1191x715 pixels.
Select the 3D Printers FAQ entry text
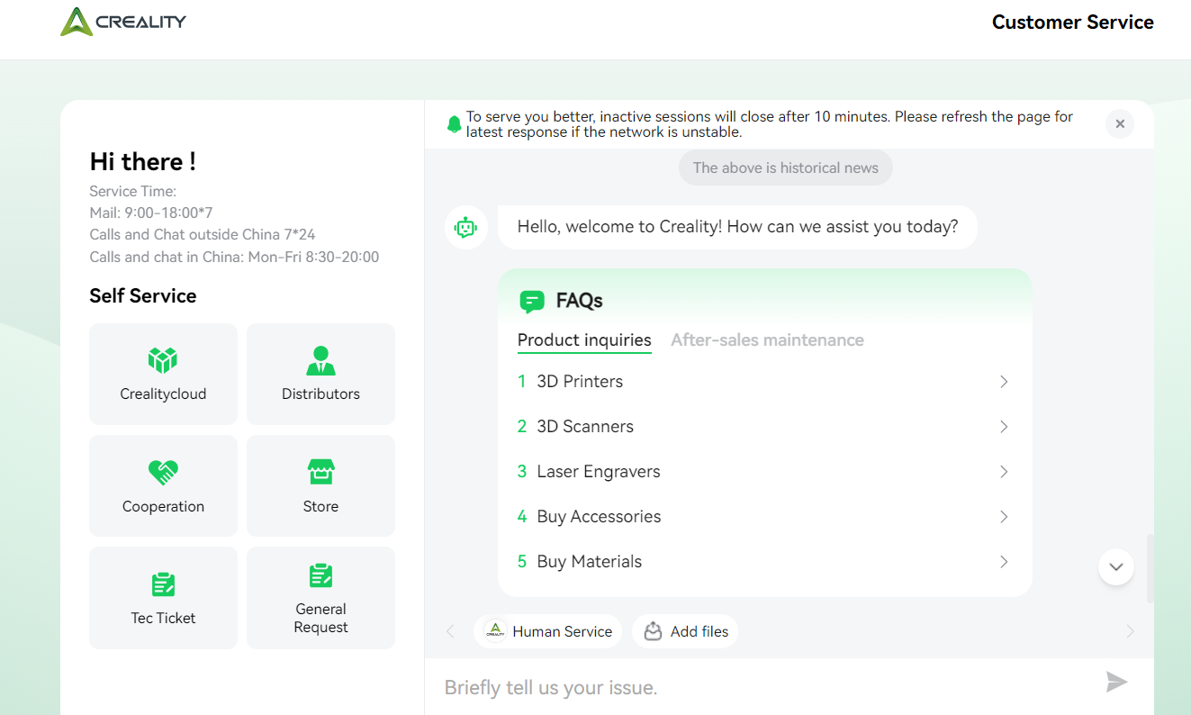pos(580,382)
